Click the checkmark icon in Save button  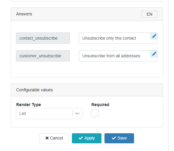[x=114, y=138]
